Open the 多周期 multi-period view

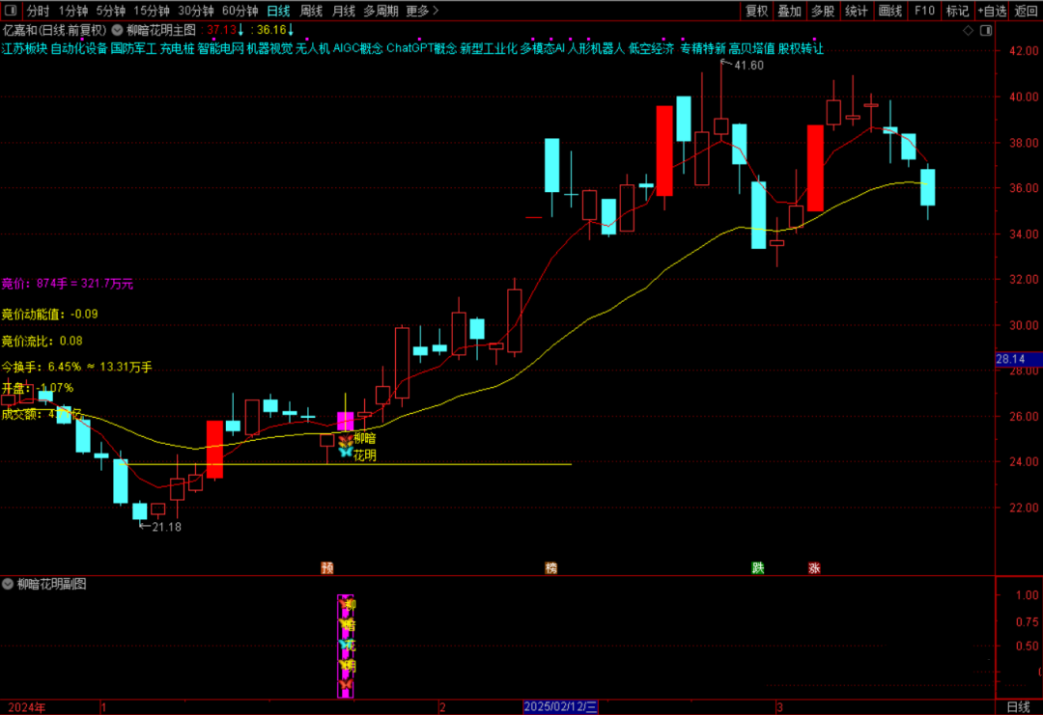[x=381, y=11]
